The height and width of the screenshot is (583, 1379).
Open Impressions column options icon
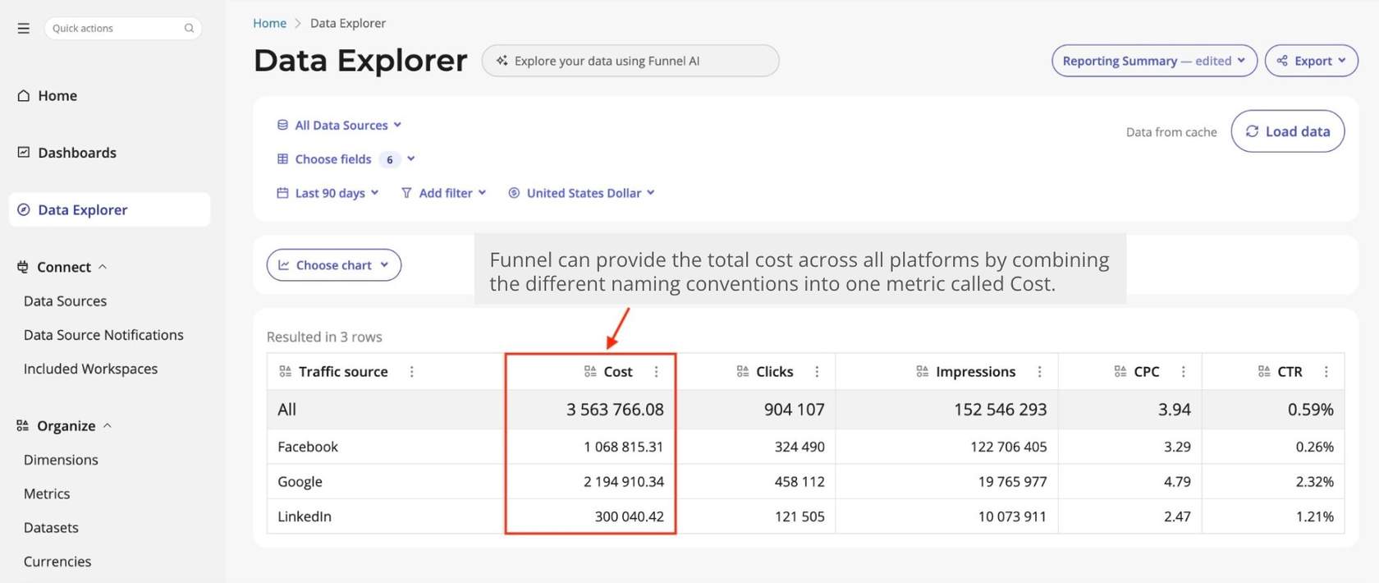tap(1039, 372)
